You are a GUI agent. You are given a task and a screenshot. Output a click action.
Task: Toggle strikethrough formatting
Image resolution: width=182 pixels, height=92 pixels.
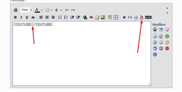(x=33, y=17)
